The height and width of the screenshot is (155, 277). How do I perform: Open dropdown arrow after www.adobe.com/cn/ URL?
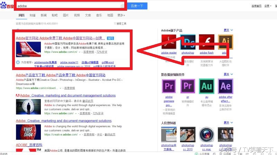click(x=80, y=52)
